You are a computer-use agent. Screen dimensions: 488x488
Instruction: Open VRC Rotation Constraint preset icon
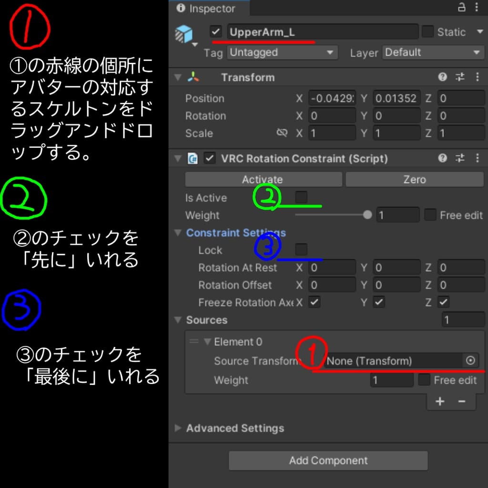pos(460,158)
